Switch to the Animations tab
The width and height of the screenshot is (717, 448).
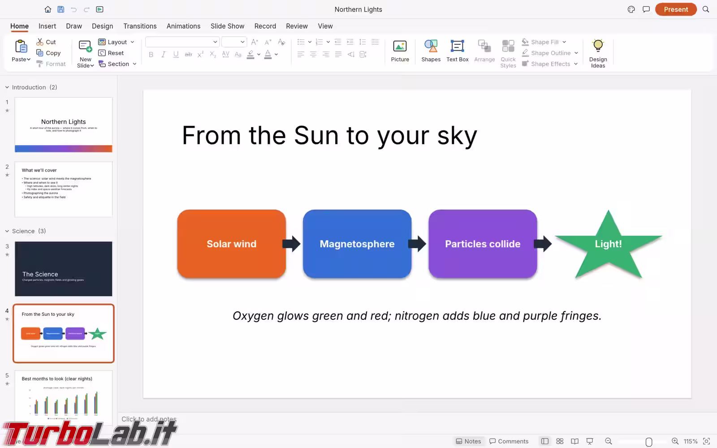point(183,26)
